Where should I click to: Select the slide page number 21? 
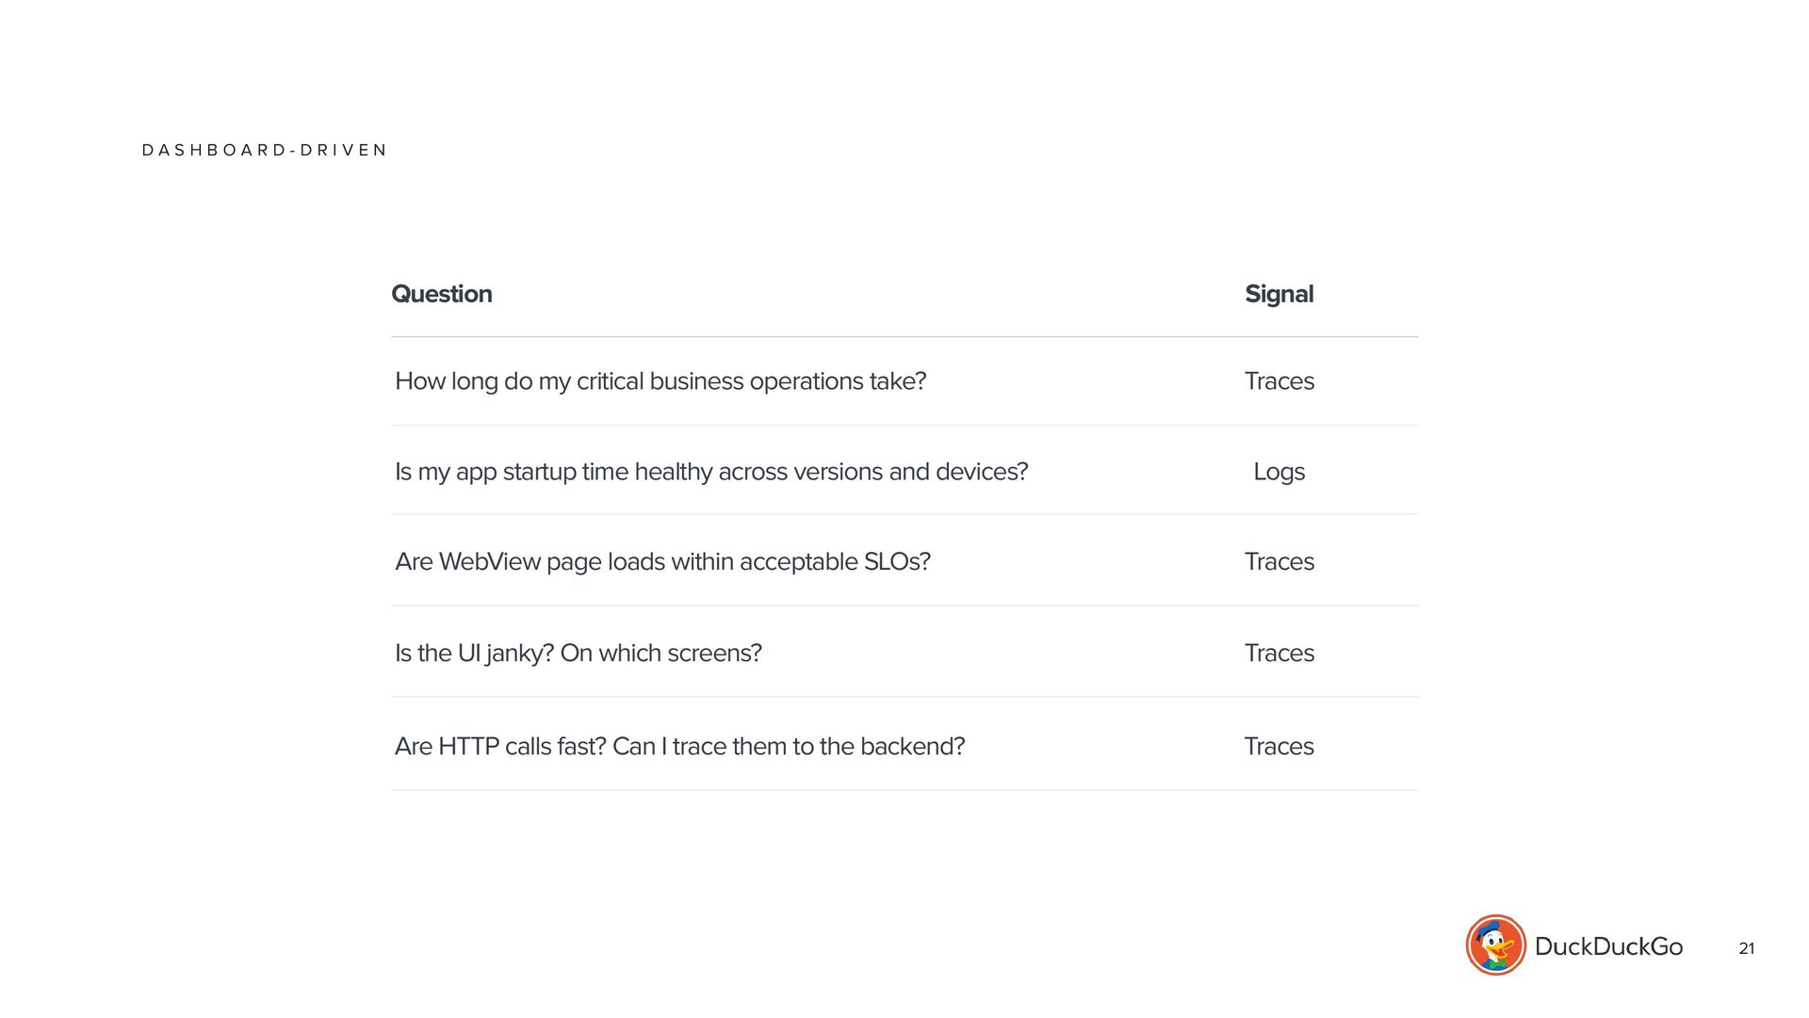pos(1746,948)
